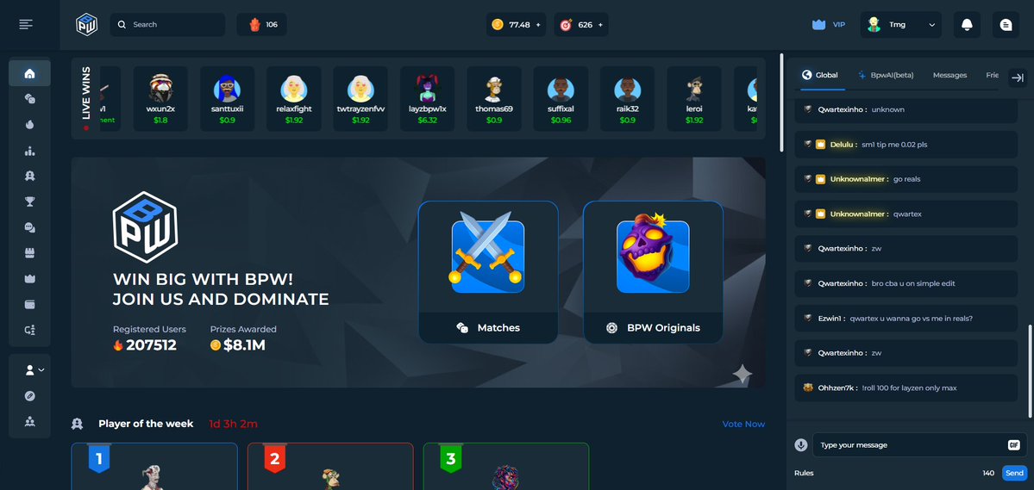Click the BPW cube logo in header
Image resolution: width=1034 pixels, height=490 pixels.
click(x=86, y=24)
